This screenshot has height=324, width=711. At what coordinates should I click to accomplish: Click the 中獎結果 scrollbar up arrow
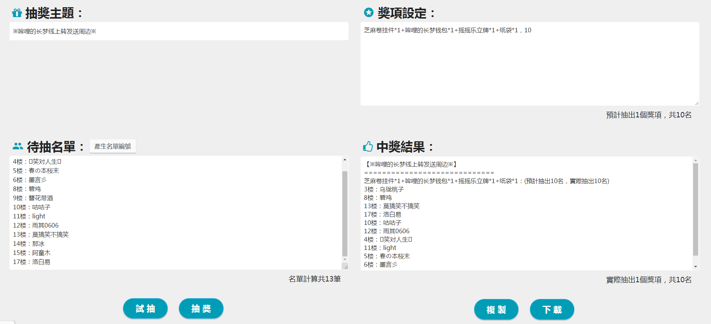click(x=695, y=160)
